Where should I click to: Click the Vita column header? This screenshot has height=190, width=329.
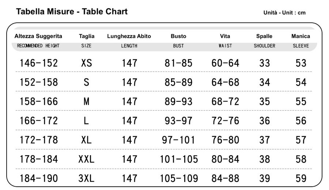(x=225, y=36)
